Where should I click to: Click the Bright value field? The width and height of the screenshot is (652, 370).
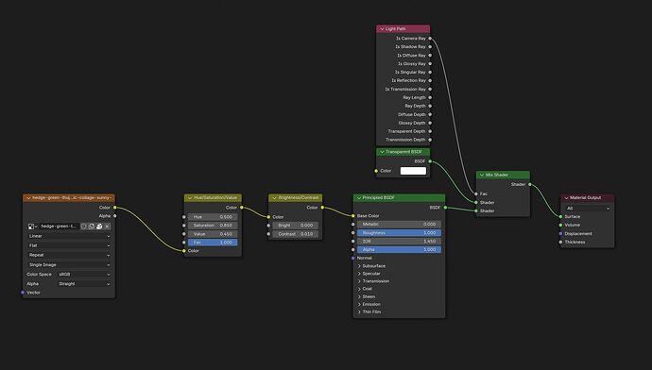[295, 226]
